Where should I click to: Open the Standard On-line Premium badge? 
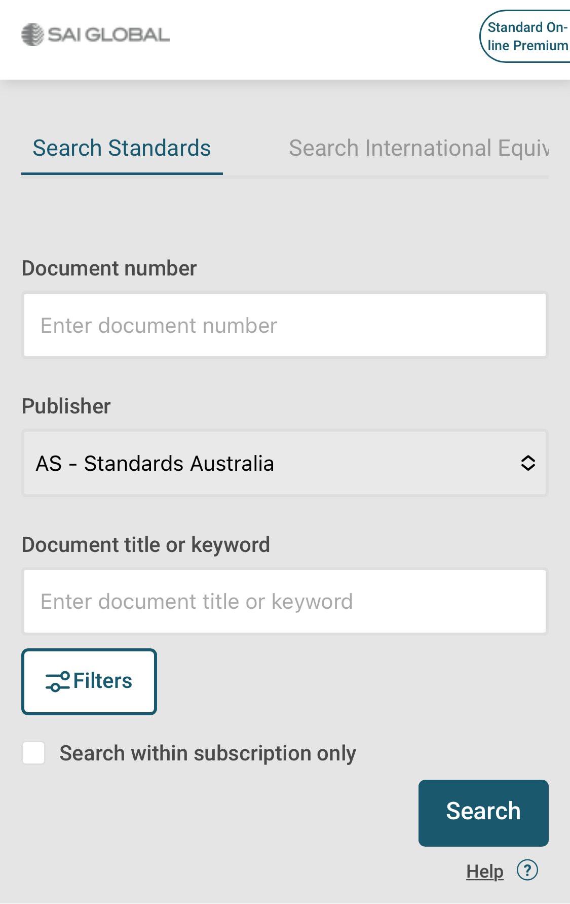tap(525, 37)
